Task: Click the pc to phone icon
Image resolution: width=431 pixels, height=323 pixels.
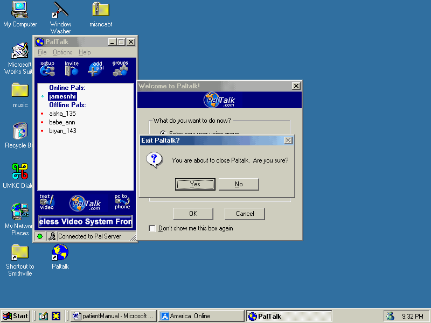Action: [x=122, y=202]
